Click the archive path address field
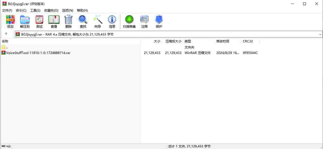Viewport: 323px width, 149px height. (169, 34)
